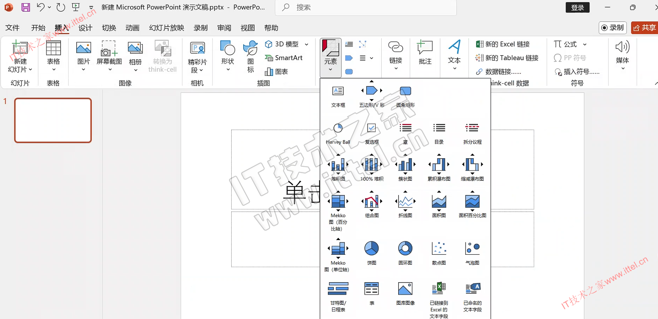This screenshot has width=658, height=319.
Task: Insert the table of contents (目录) element
Action: 439,133
